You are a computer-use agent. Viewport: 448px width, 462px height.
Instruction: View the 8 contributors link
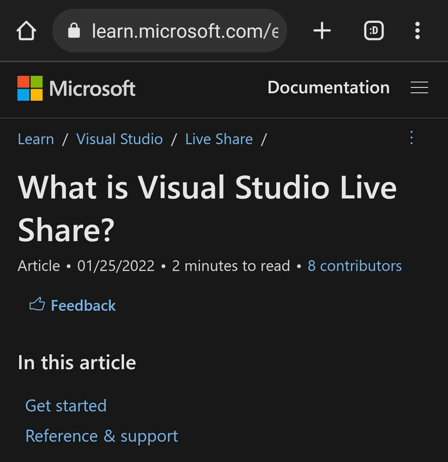point(355,266)
